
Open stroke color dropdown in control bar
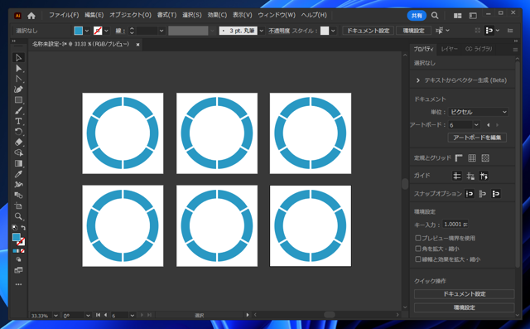point(107,31)
